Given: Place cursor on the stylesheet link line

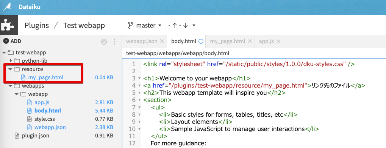Looking at the screenshot, I should [248, 64].
